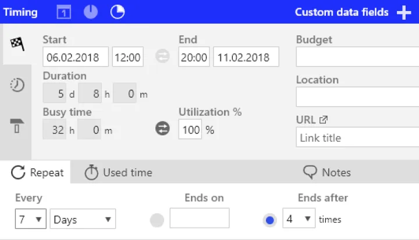Click the Duration hours field

(x=90, y=93)
